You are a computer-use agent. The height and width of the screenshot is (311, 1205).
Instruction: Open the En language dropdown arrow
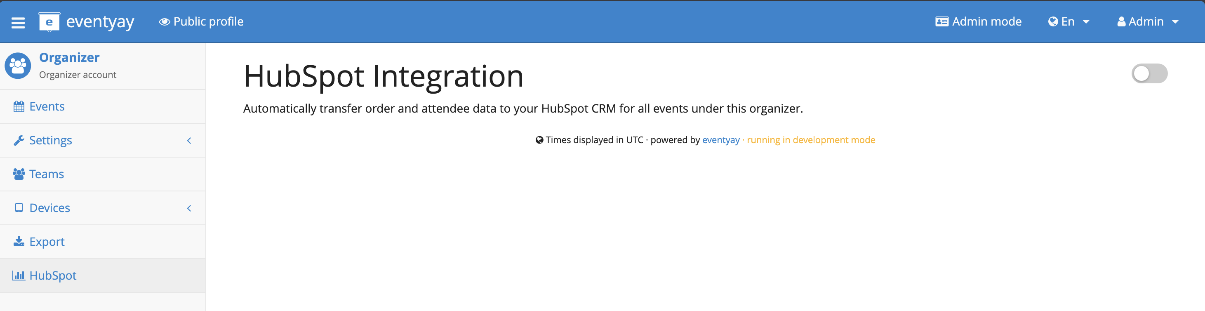pyautogui.click(x=1086, y=22)
